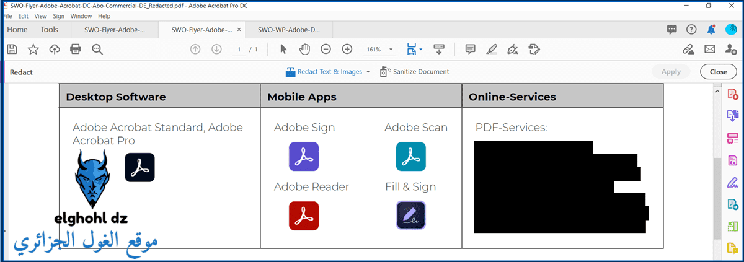Open the teal Export PDF tool in right pane
744x262 pixels.
(732, 204)
